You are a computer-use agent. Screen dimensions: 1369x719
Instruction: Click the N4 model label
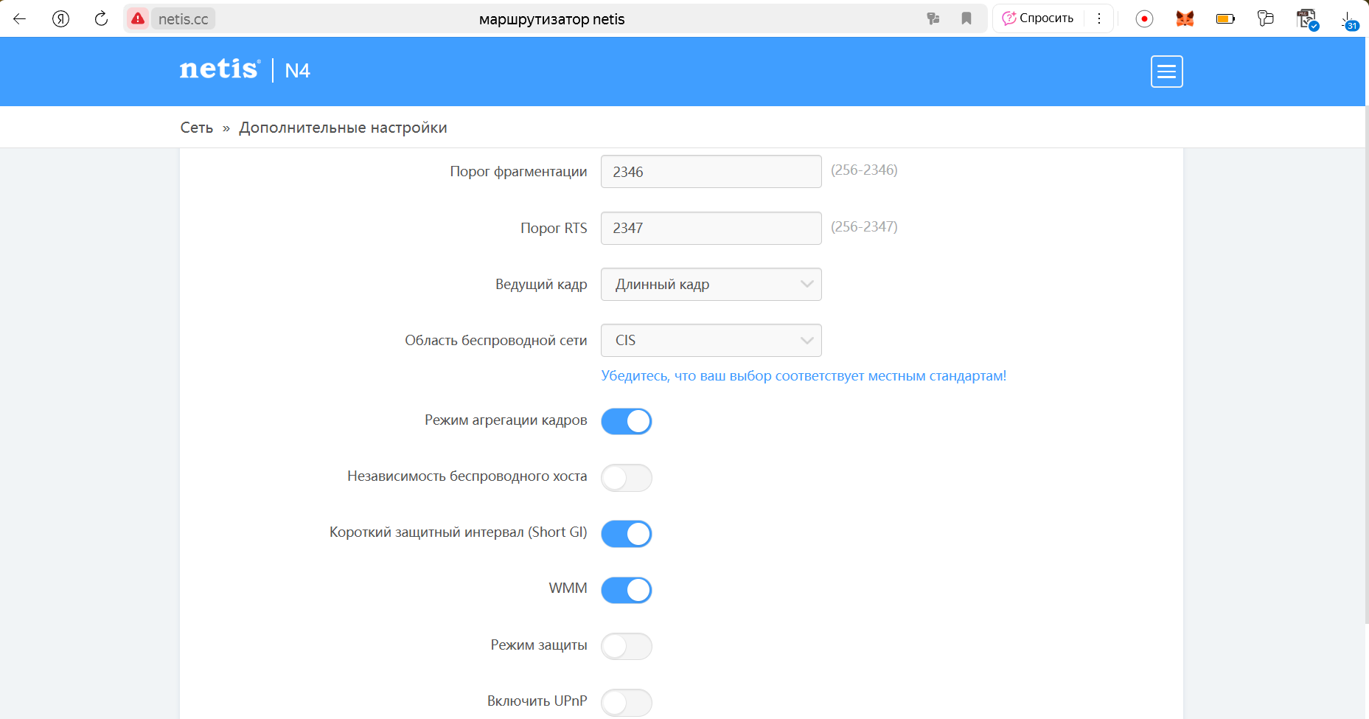pyautogui.click(x=297, y=71)
